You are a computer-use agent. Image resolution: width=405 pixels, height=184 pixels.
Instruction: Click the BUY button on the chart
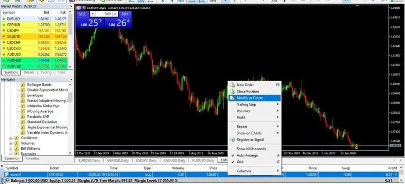click(125, 14)
